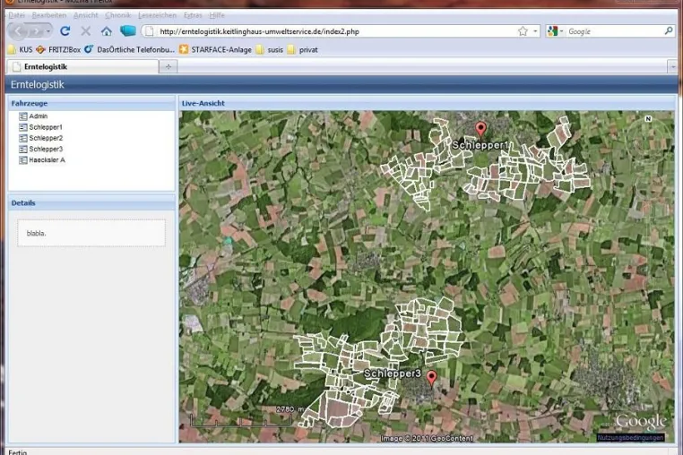The height and width of the screenshot is (455, 683).
Task: Click the Schlepper3 map label
Action: pos(393,373)
